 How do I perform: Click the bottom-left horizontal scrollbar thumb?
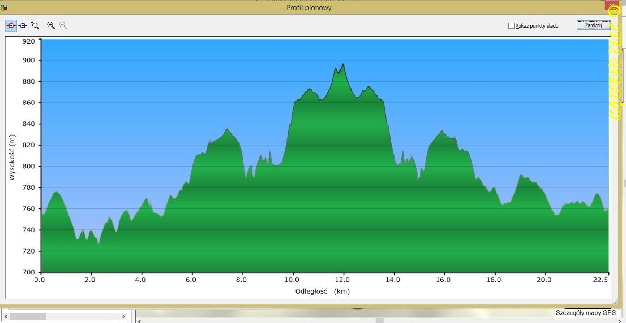29,316
